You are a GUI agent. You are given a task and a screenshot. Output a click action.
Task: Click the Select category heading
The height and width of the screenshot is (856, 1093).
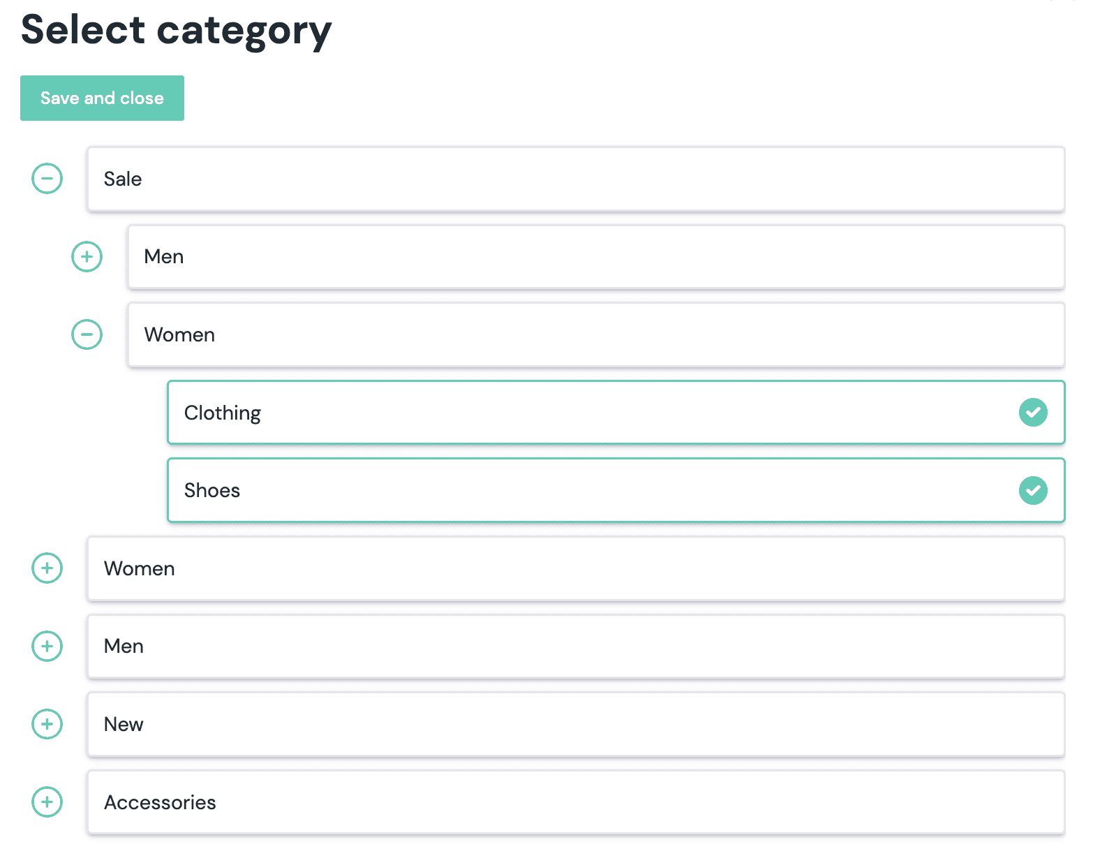(176, 29)
